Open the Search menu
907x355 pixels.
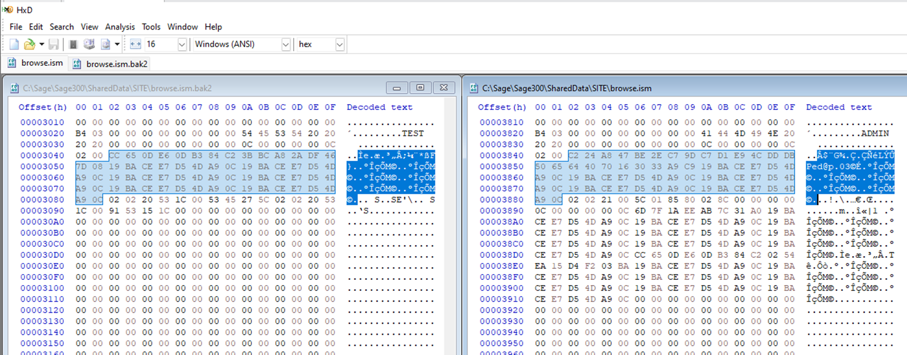tap(61, 27)
